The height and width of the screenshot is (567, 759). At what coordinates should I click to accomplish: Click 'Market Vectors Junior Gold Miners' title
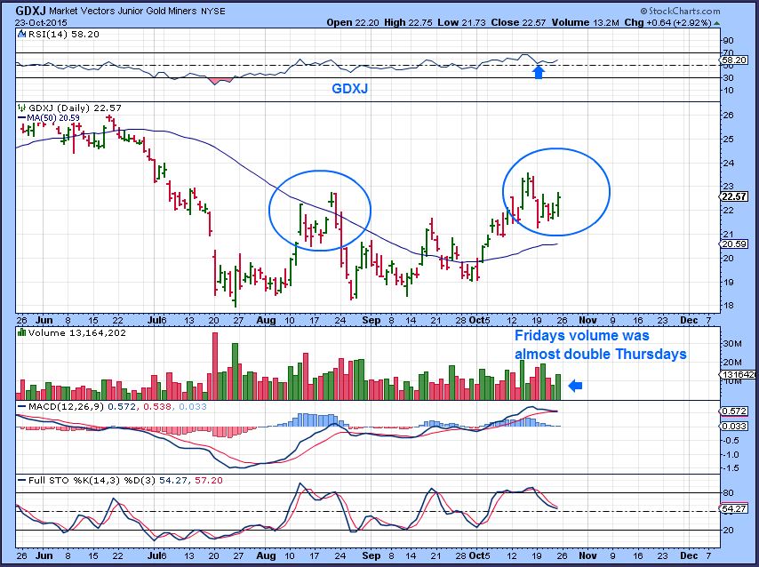123,11
